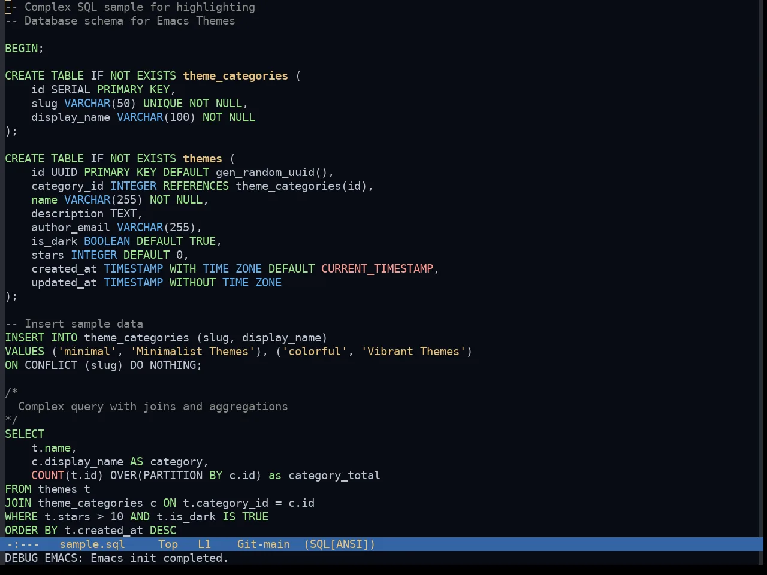Viewport: 767px width, 575px height.
Task: Click first comment line 'Complex SQL sample for highlighting'
Action: click(x=140, y=7)
